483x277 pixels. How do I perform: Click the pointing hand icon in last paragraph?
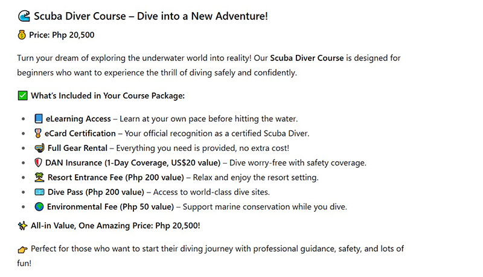click(23, 249)
